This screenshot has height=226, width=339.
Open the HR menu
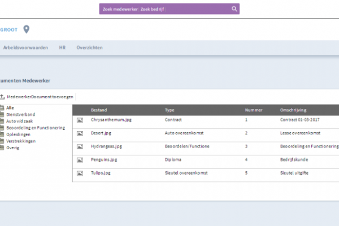[62, 48]
